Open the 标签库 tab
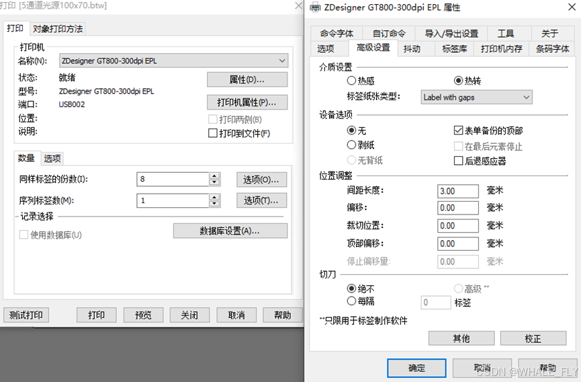Screen dimensions: 581x382 455,48
